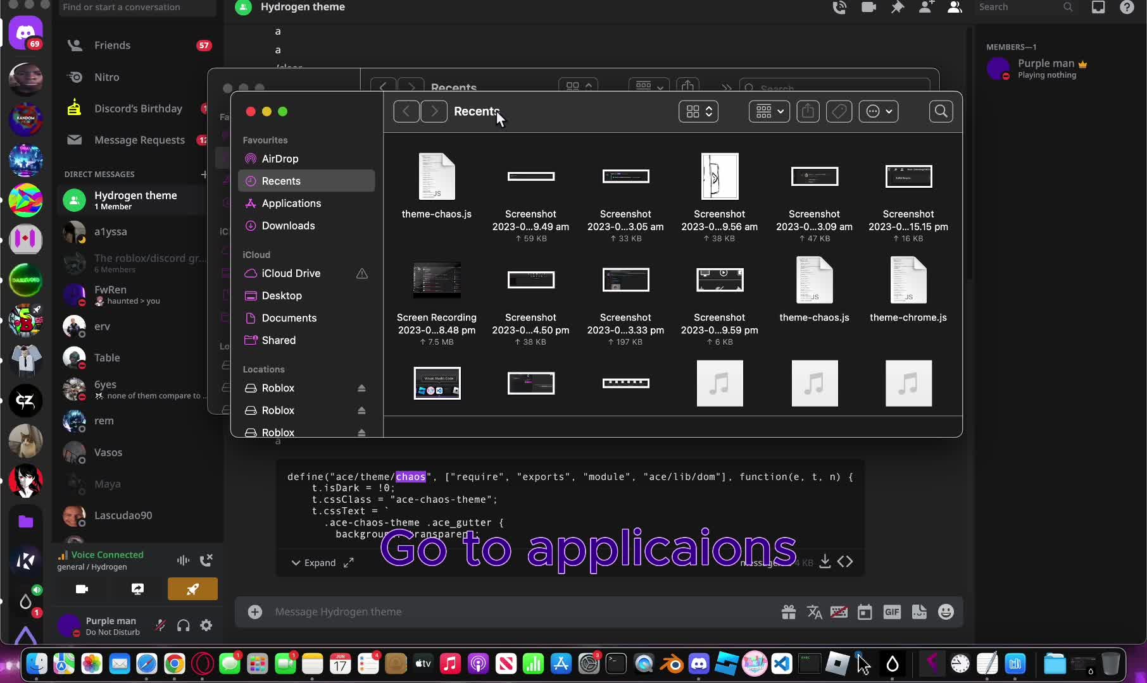
Task: Open the sticker picker
Action: click(x=918, y=612)
